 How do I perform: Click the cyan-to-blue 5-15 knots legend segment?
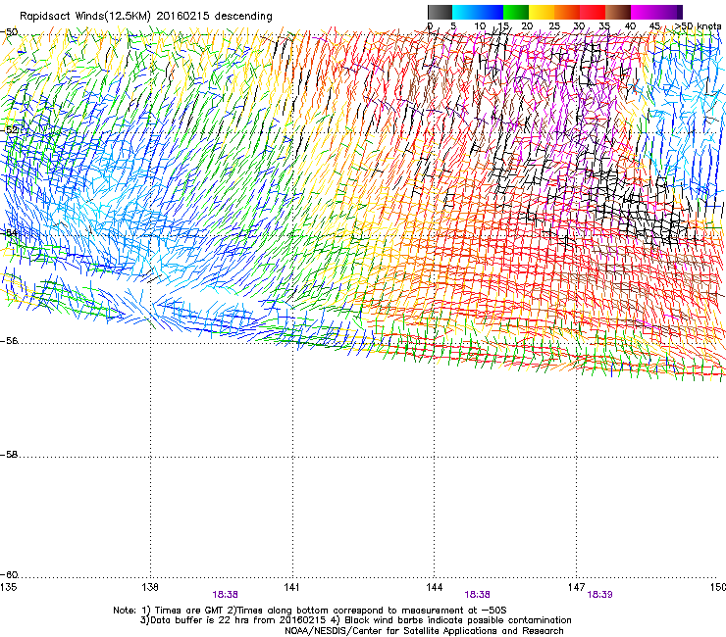478,12
